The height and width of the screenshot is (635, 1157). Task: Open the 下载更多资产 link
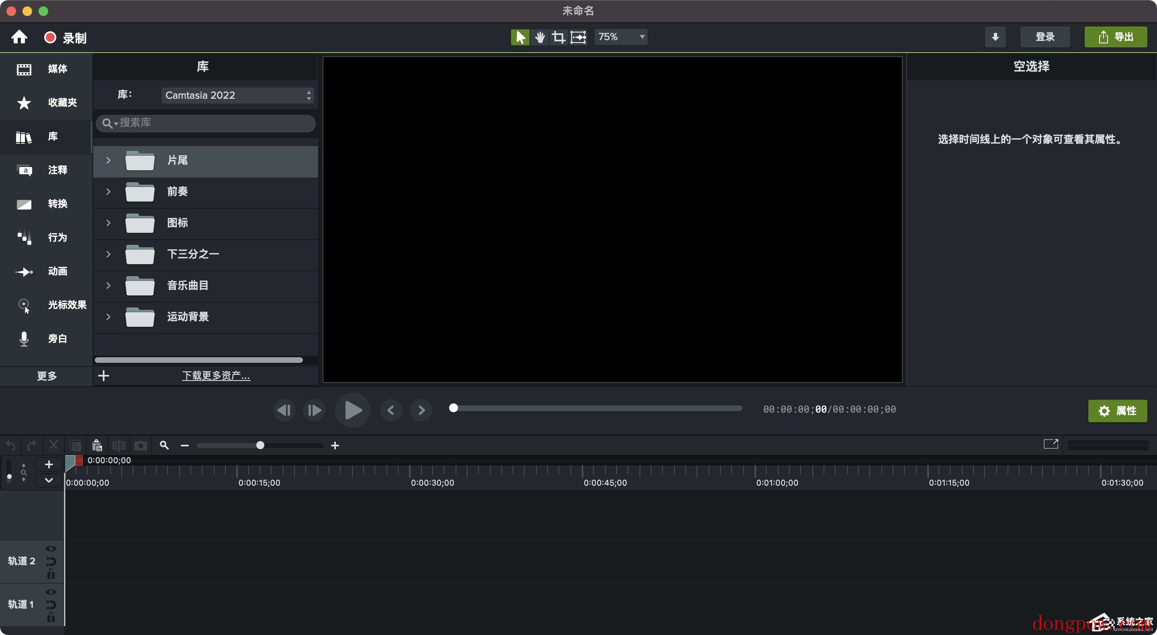coord(216,376)
